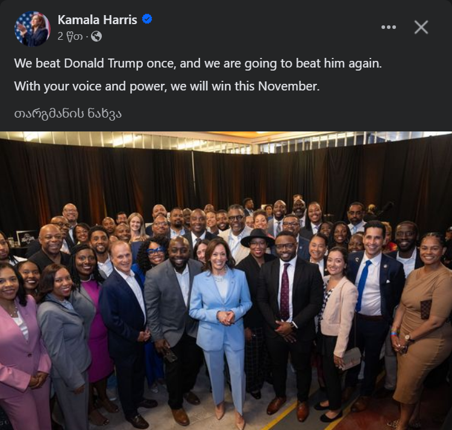Click the maroon tie worn in the photo
This screenshot has width=452, height=430.
(284, 291)
